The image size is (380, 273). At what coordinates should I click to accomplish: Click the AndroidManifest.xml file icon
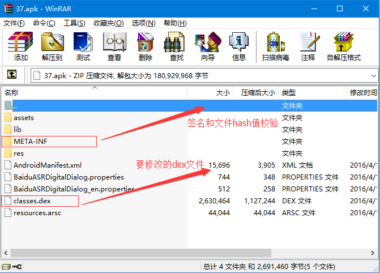[8, 165]
